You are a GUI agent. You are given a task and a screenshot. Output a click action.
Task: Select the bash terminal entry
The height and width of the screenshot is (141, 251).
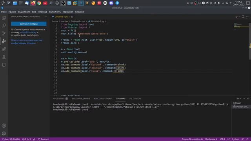point(238,103)
